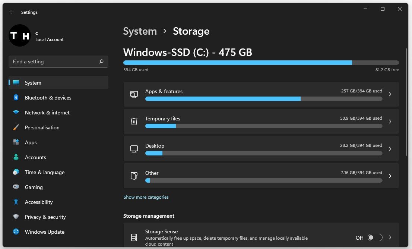Click the search magnifier icon
Viewport: 412px width, 249px height.
click(x=101, y=62)
